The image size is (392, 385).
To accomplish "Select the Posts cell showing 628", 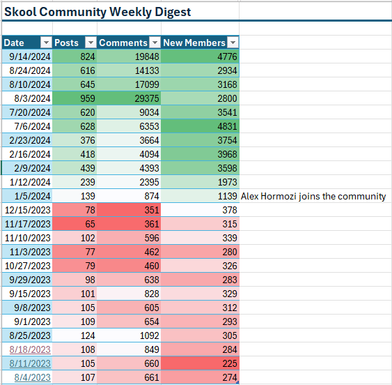I will point(75,126).
